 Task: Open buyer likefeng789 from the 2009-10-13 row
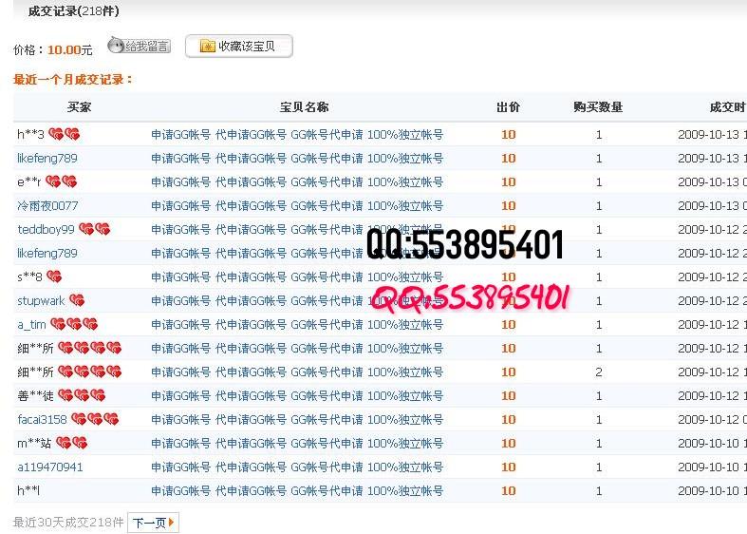(x=47, y=159)
